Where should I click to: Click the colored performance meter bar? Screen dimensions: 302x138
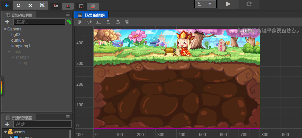tap(2, 87)
